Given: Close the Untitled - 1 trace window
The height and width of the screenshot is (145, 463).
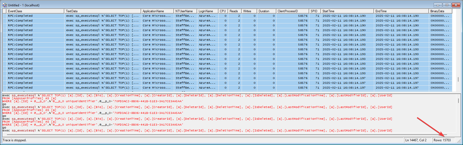Looking at the screenshot, I should [x=456, y=5].
